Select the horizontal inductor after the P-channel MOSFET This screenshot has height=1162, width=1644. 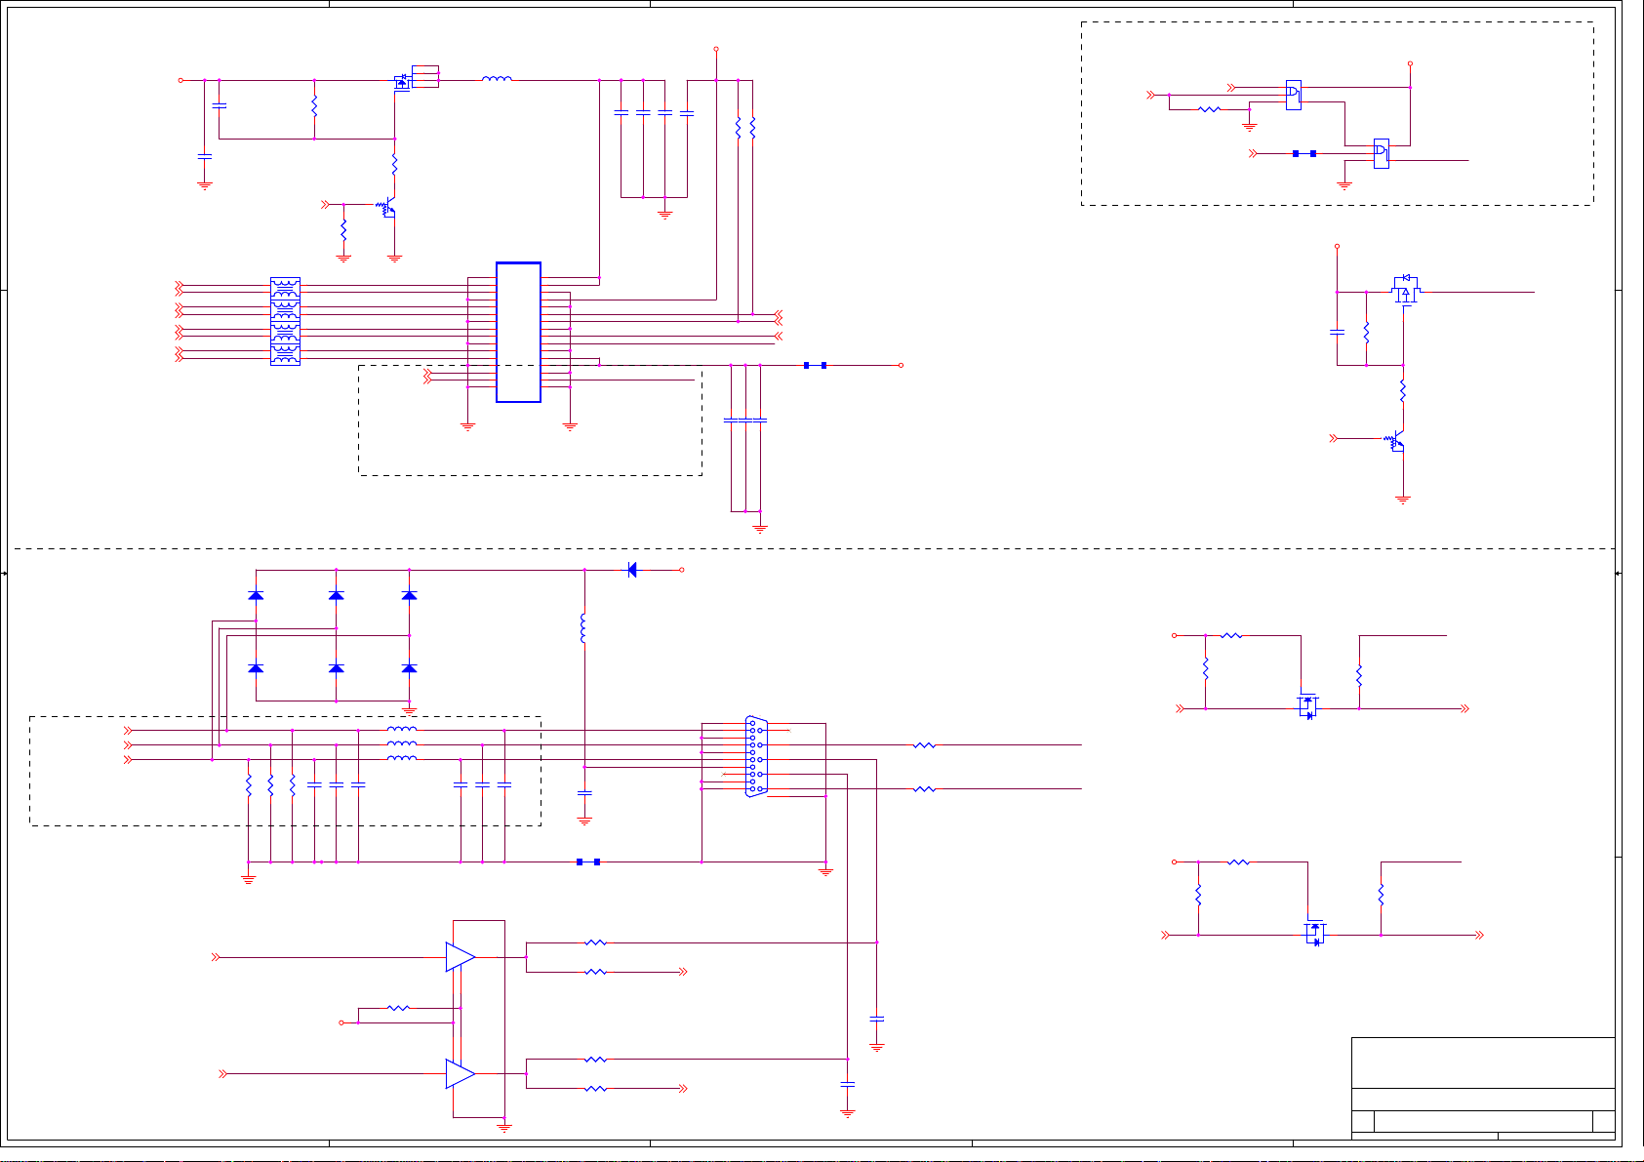497,79
